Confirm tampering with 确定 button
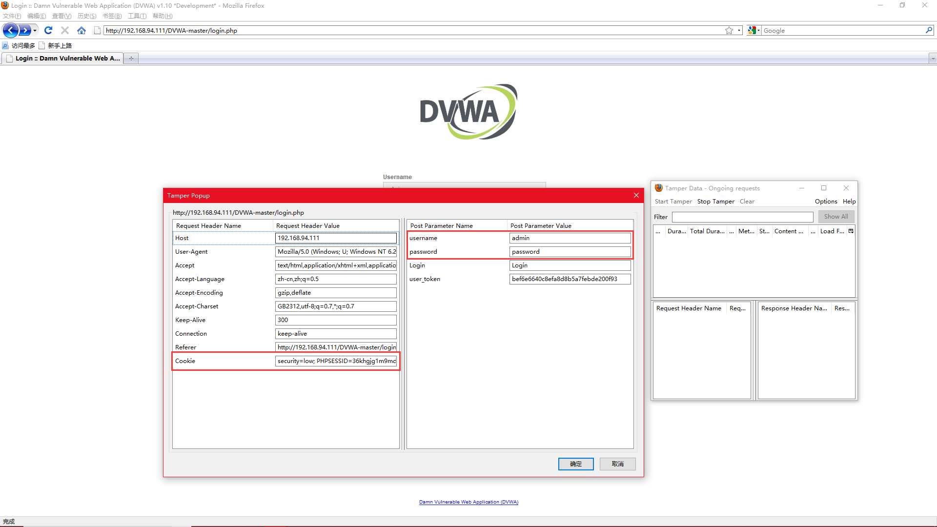This screenshot has width=937, height=527. click(x=576, y=464)
